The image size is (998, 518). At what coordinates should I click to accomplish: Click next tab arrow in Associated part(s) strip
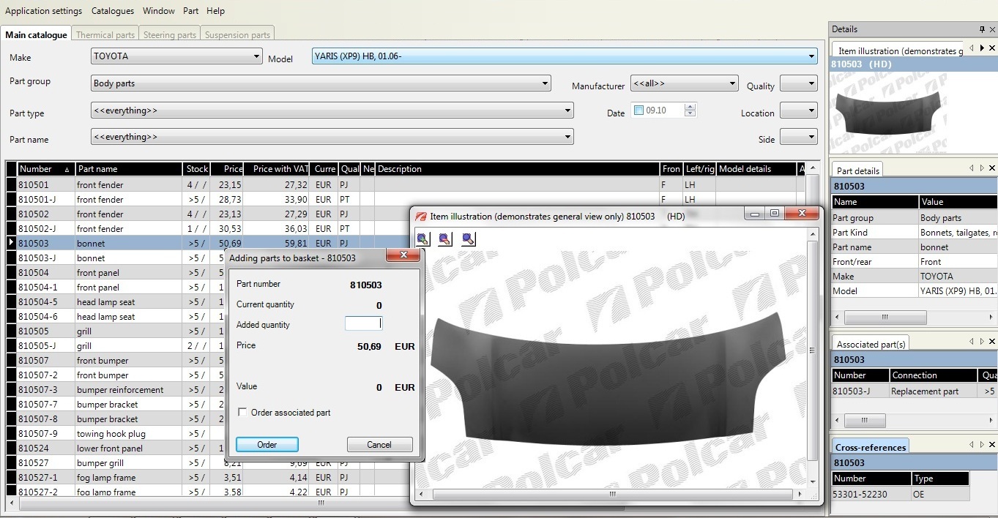[982, 341]
